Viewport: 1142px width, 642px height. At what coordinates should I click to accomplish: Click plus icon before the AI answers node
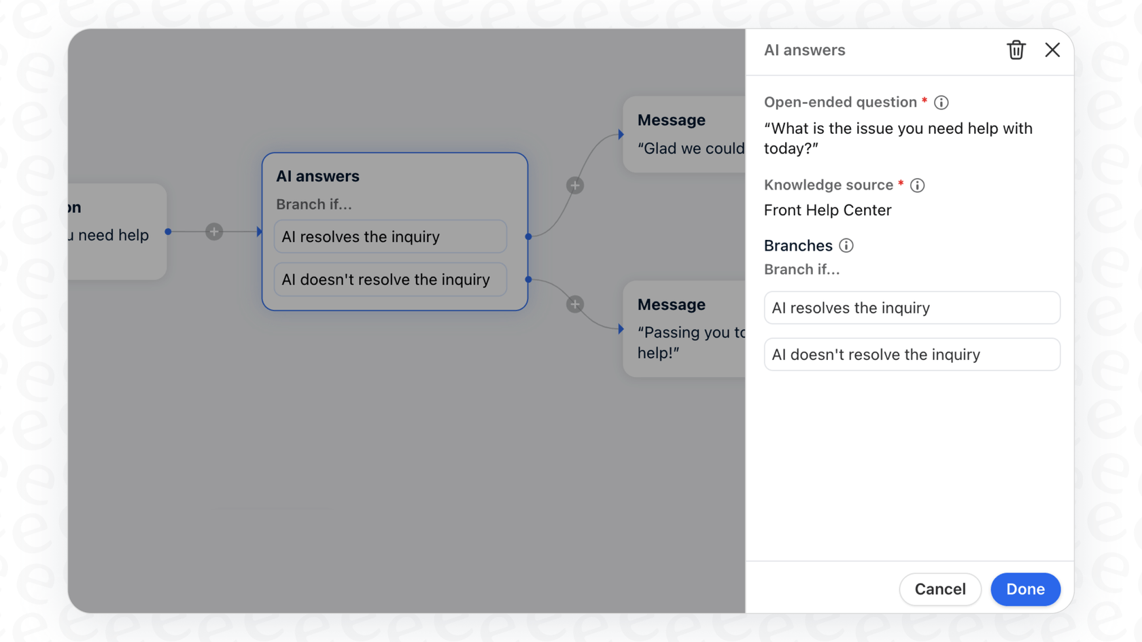(213, 231)
